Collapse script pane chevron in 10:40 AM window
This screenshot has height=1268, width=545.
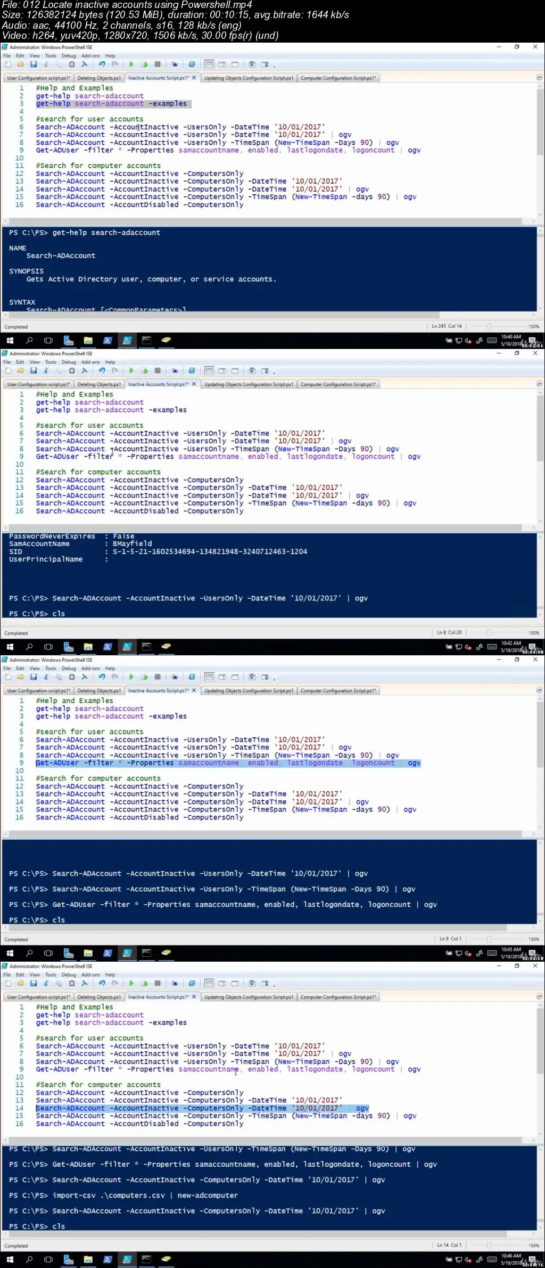(x=539, y=78)
